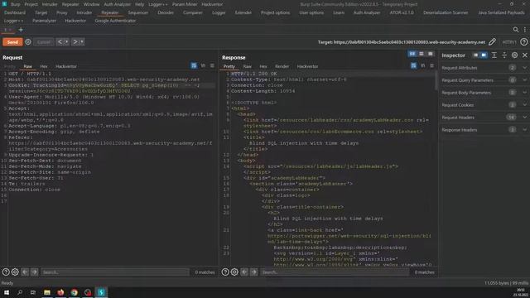
Task: Toggle Request message wrap-format button
Action: point(194,65)
